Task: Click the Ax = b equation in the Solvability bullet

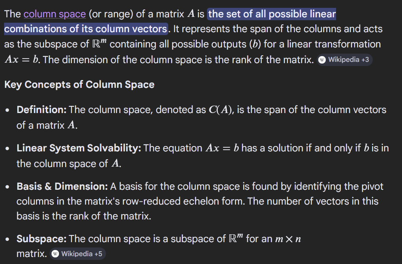Action: [x=222, y=148]
